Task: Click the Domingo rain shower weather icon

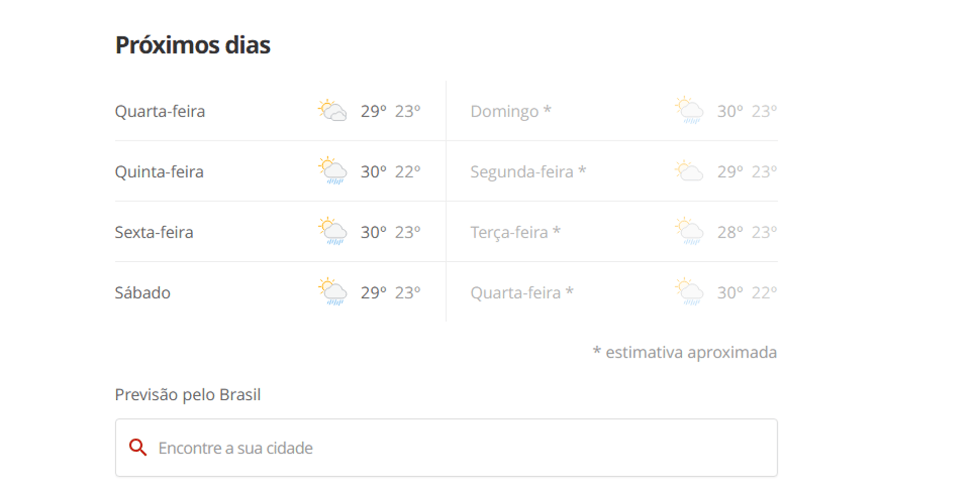Action: (689, 111)
